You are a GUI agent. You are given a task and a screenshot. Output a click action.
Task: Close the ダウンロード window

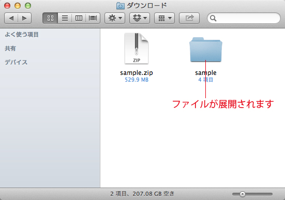coord(7,6)
